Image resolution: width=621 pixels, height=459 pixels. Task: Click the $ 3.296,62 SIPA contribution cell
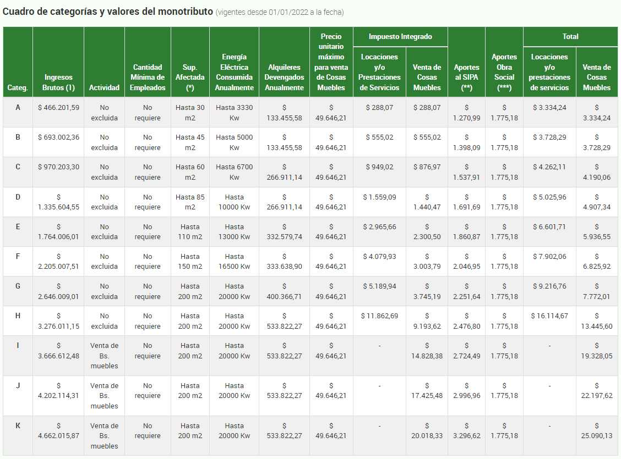[466, 431]
